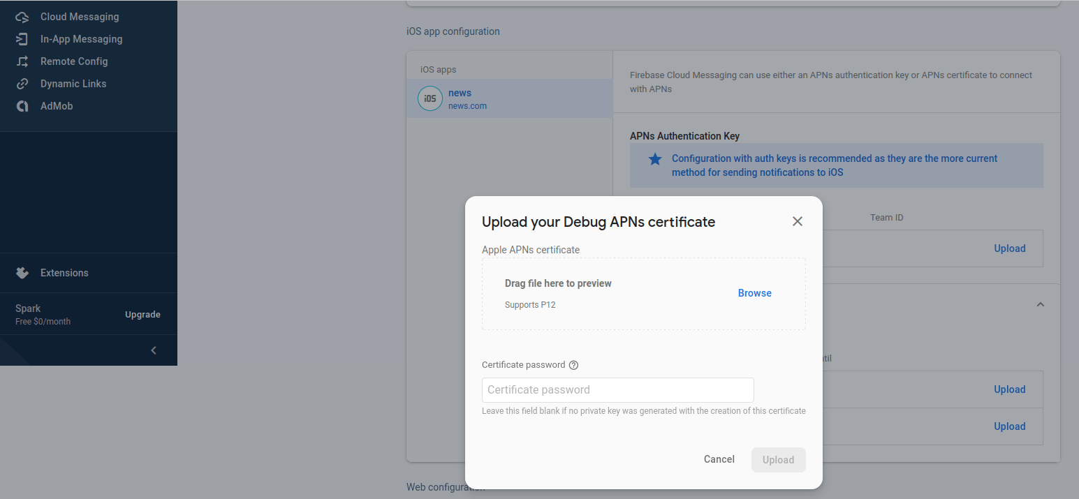Click Upload link for APNs Authentication Key
Image resolution: width=1079 pixels, height=499 pixels.
[1009, 248]
